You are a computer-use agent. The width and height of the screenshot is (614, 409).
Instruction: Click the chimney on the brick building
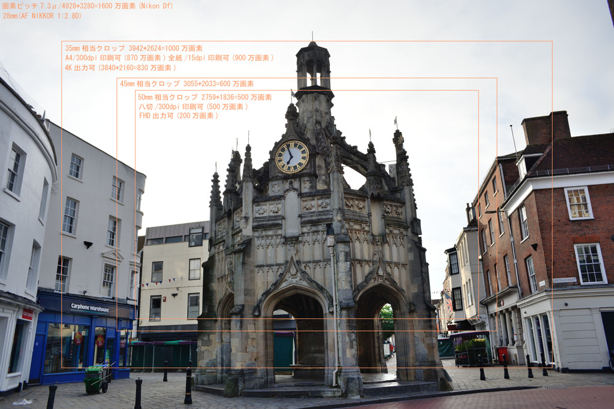(546, 127)
